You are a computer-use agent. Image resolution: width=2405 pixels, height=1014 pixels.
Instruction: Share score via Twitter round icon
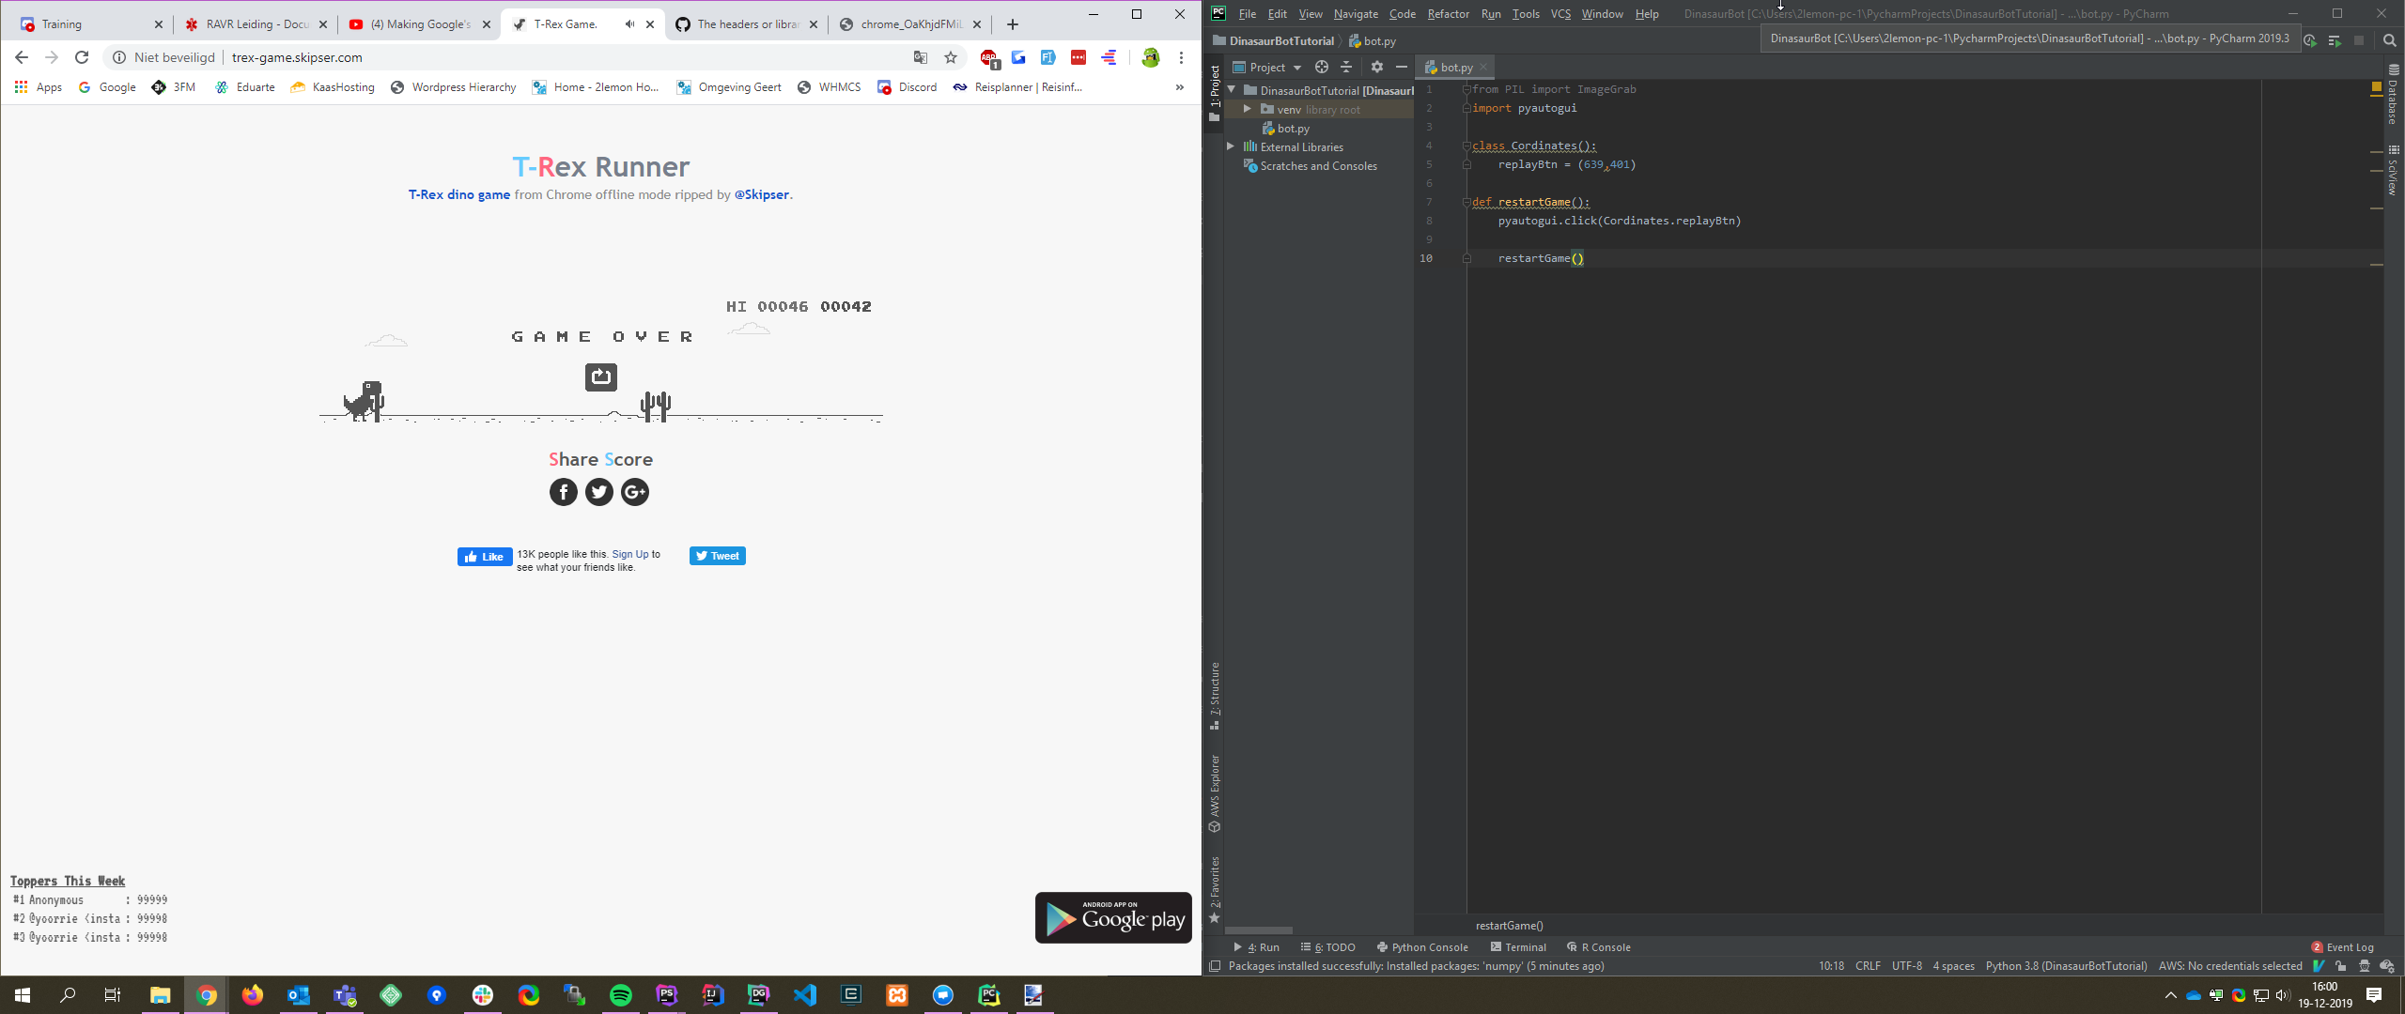point(599,492)
